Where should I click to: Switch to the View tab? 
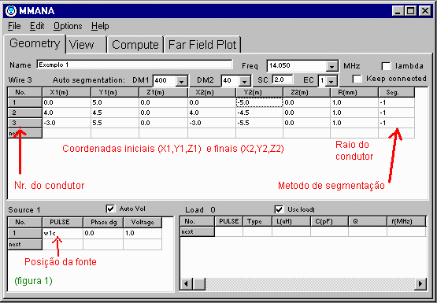coord(86,45)
